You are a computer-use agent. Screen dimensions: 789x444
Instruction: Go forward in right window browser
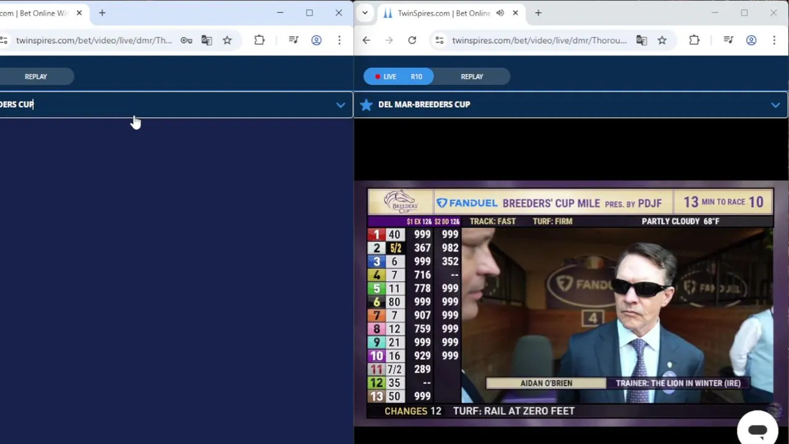pyautogui.click(x=389, y=41)
